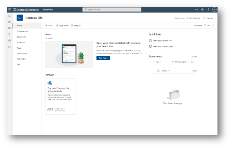Click the Edit link in left navigation
Viewport: 232px width, 149px height.
click(18, 65)
